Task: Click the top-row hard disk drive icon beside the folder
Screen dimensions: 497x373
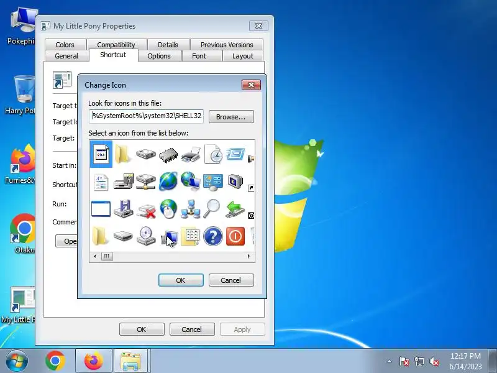Action: point(146,154)
